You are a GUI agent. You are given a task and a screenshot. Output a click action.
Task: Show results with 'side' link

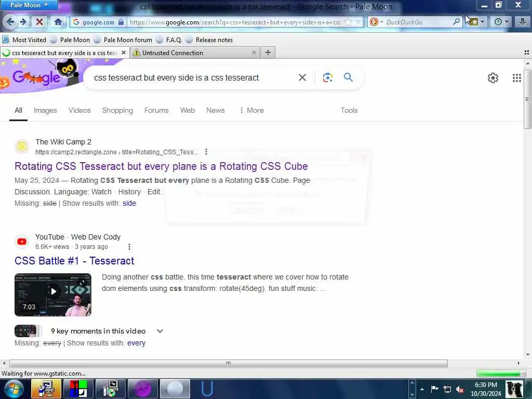click(129, 203)
